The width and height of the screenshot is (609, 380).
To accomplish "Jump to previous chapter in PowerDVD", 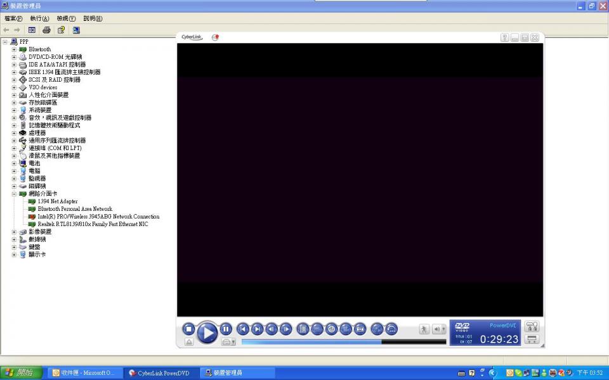I will pos(243,329).
